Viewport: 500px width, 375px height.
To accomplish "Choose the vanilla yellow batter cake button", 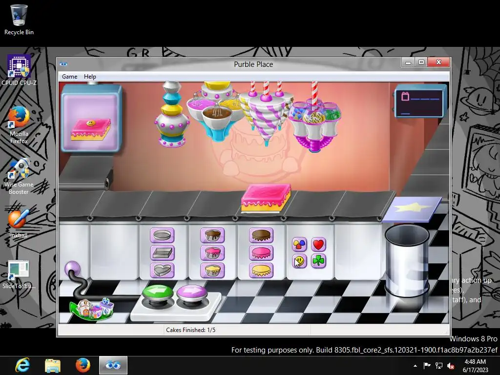I will pos(212,271).
